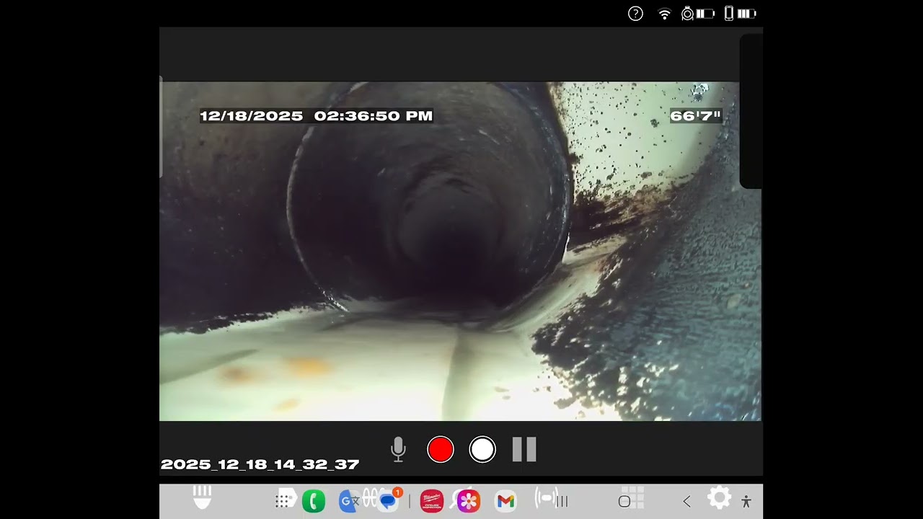Launch Google Translate from the taskbar
923x519 pixels.
(350, 501)
